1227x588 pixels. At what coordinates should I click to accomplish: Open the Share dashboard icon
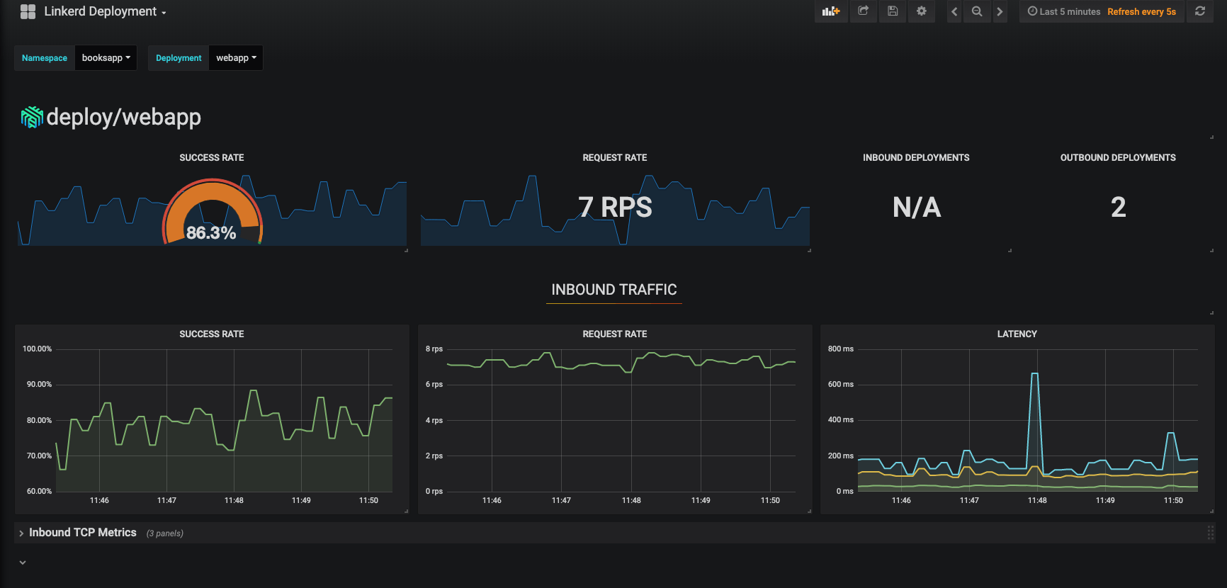[x=863, y=11]
